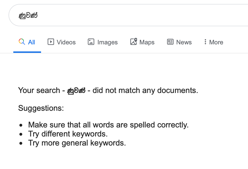
Task: Click the bold Sinhala term in the no-results message
Action: (76, 91)
